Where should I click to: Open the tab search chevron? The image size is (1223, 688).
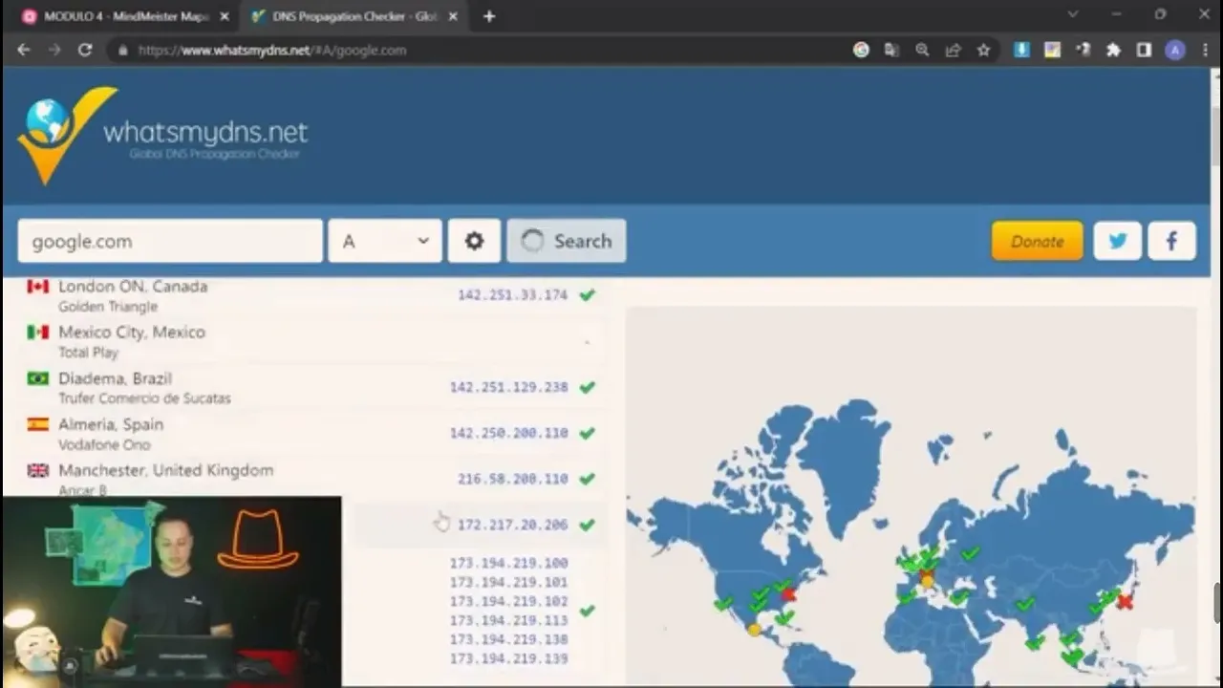click(1073, 14)
